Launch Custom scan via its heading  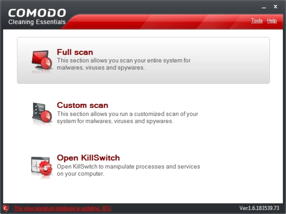83,105
